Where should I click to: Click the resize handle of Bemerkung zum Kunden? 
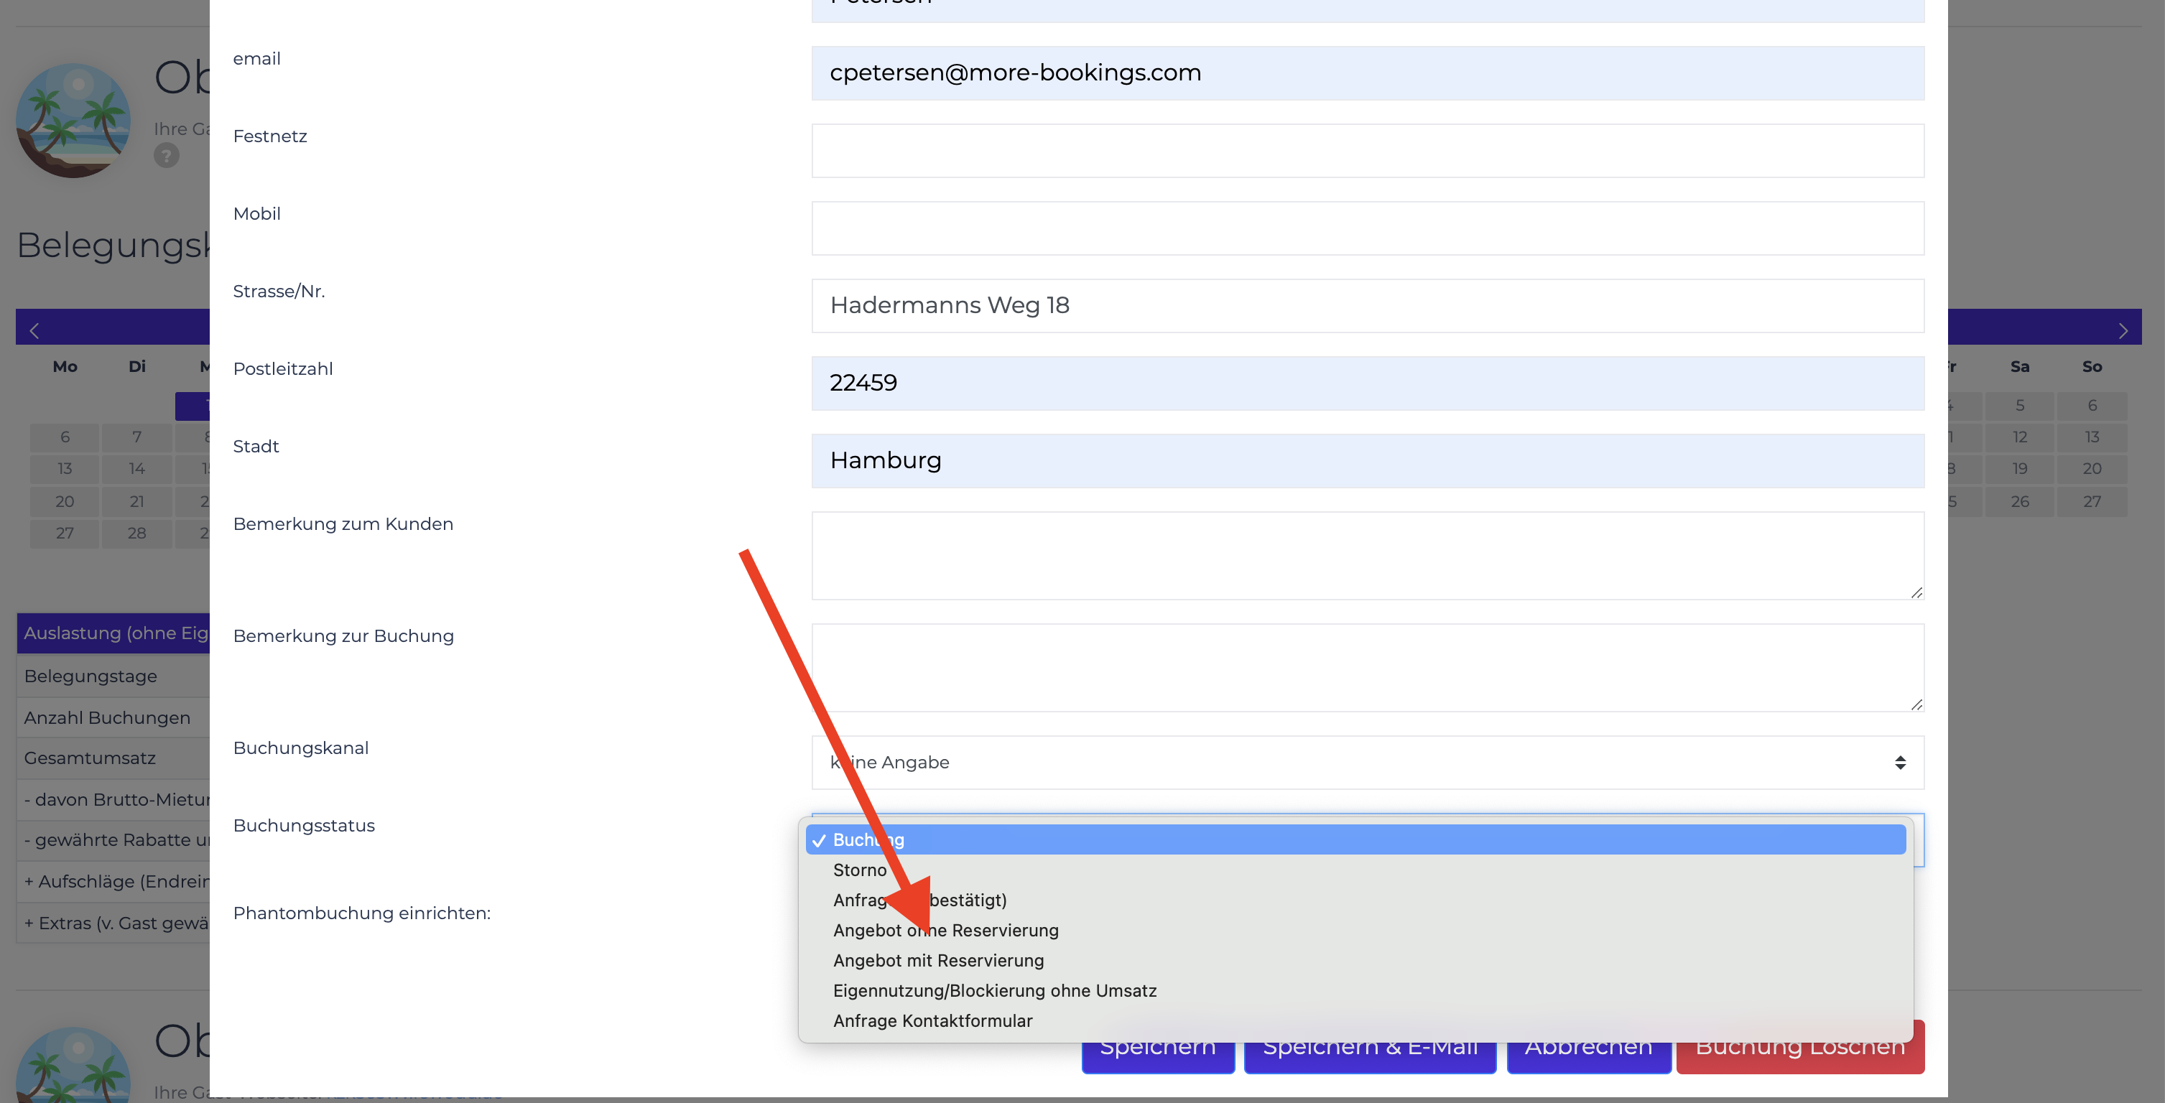pos(1916,592)
